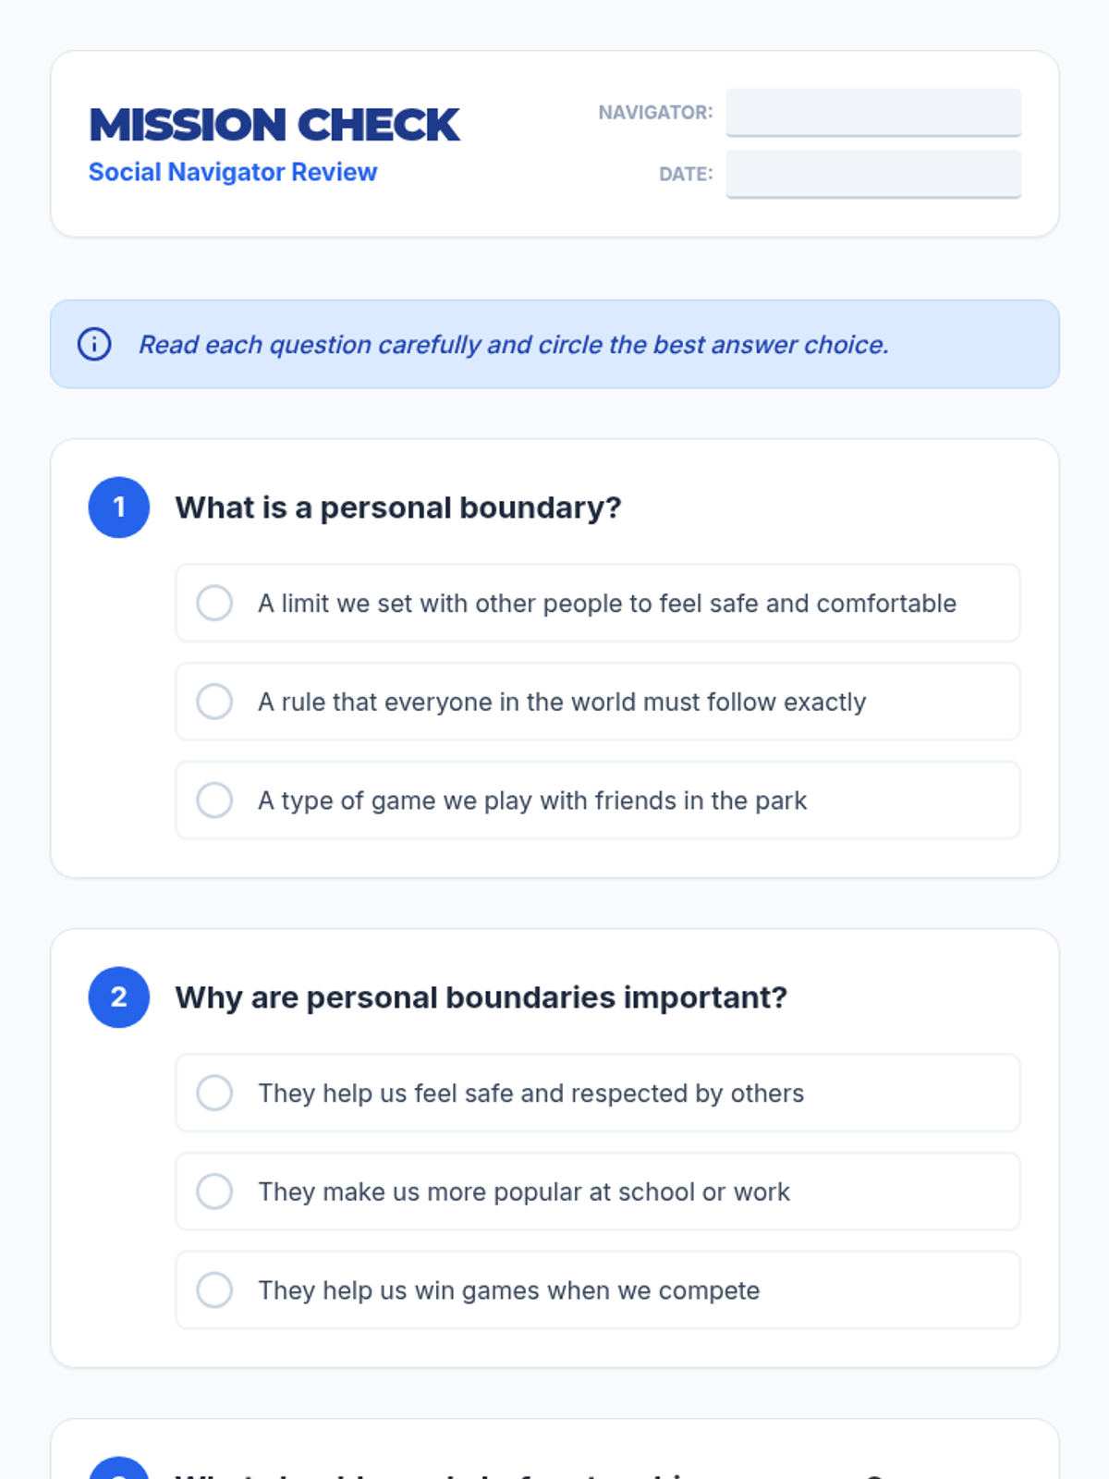Choose 'They make us more popular' answer

(214, 1192)
